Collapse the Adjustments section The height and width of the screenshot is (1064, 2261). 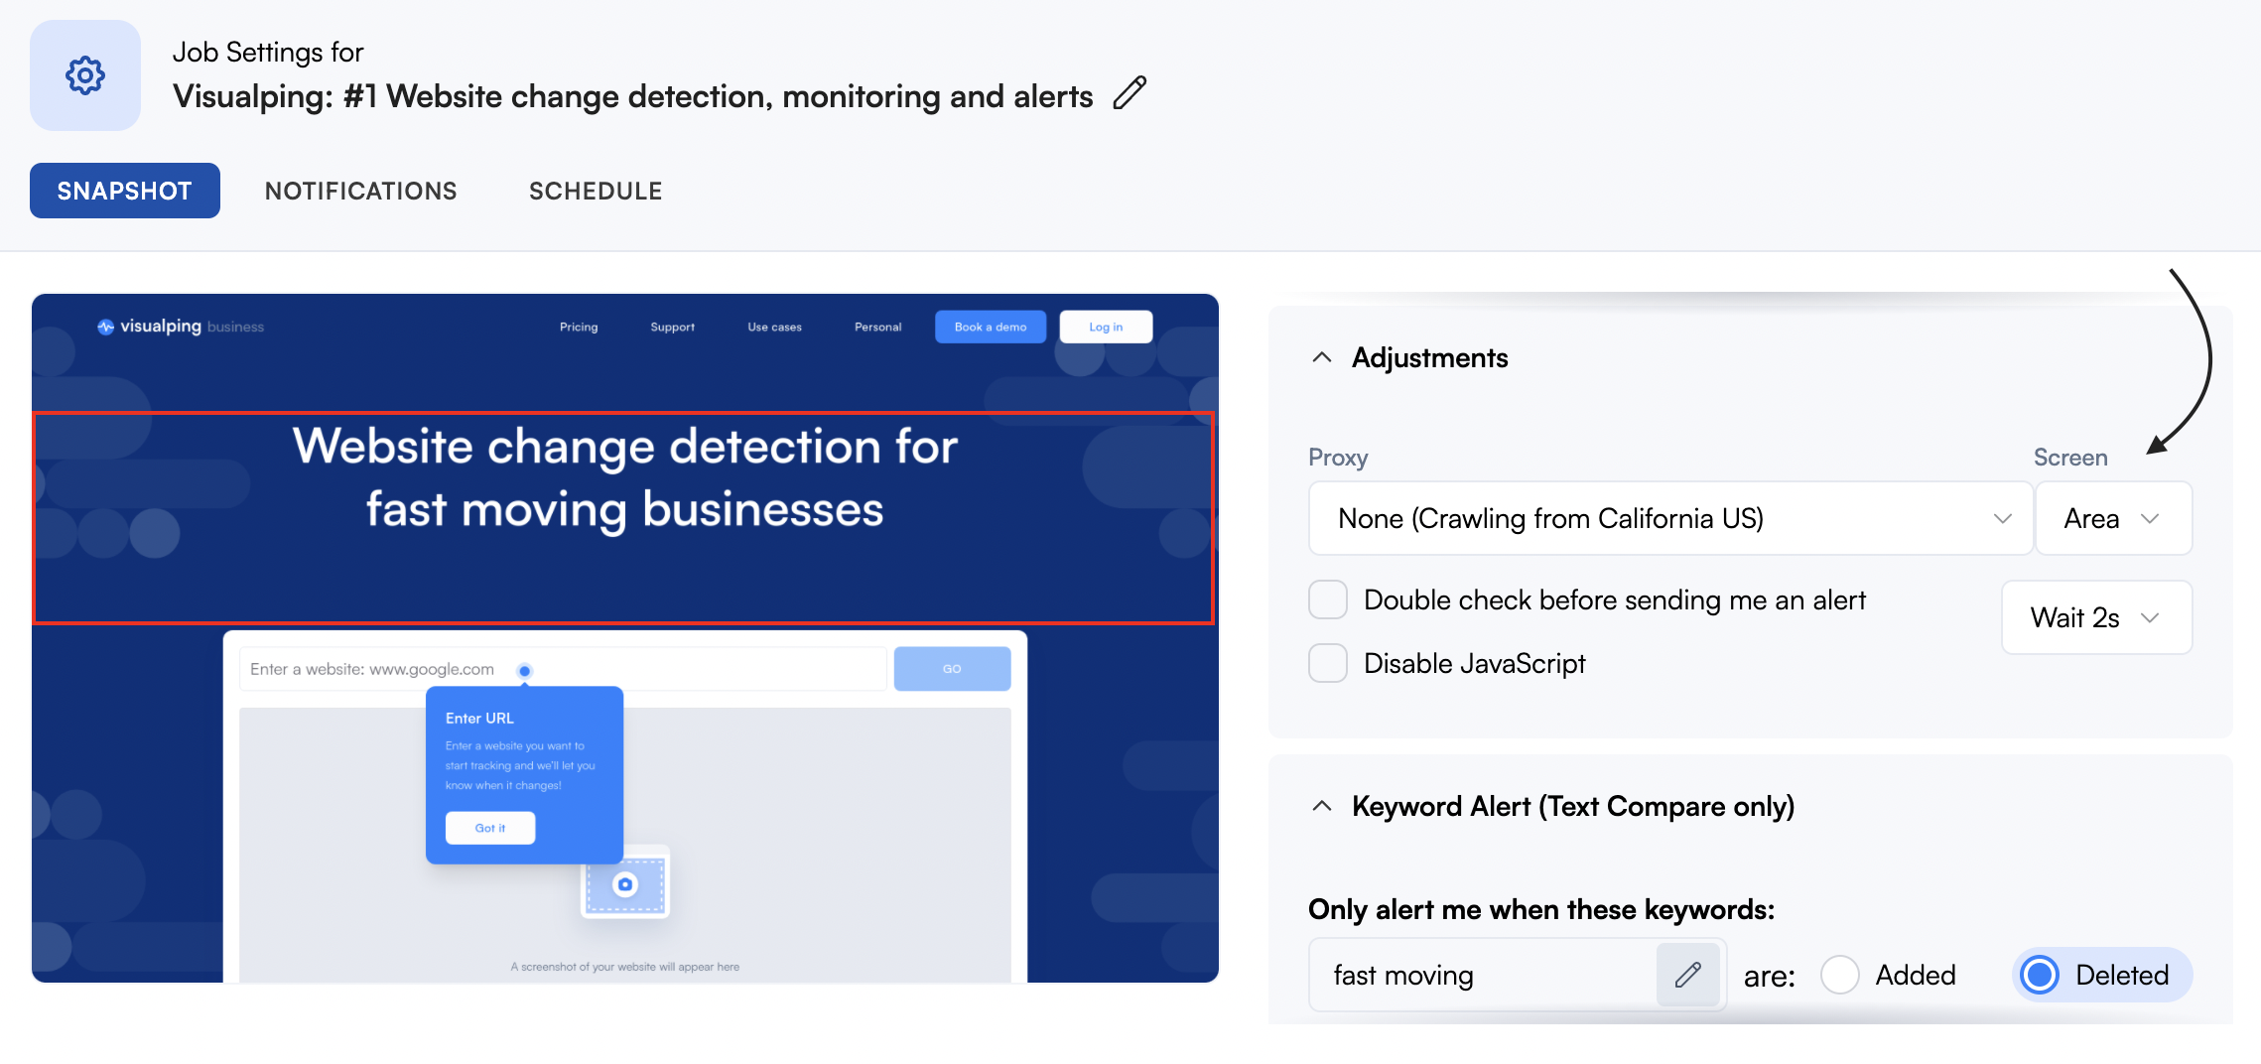pos(1322,357)
